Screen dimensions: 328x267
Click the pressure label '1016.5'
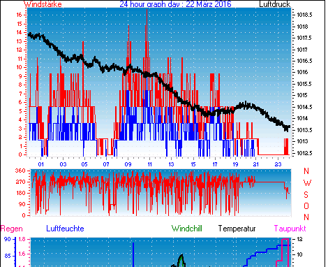point(304,61)
